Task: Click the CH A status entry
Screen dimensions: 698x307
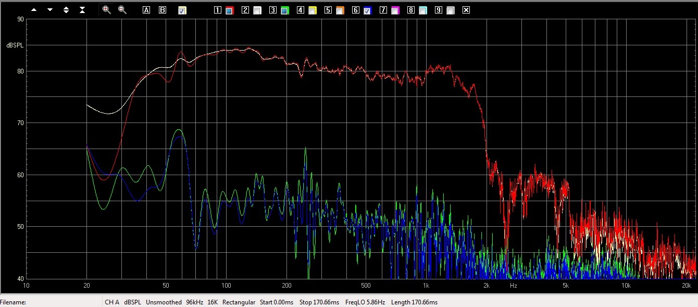Action: coord(112,302)
